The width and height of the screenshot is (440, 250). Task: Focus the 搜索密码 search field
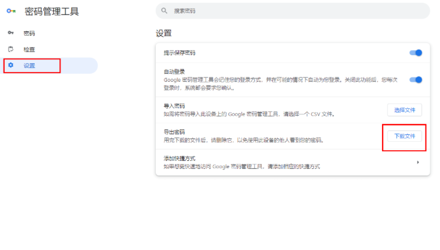tap(293, 11)
